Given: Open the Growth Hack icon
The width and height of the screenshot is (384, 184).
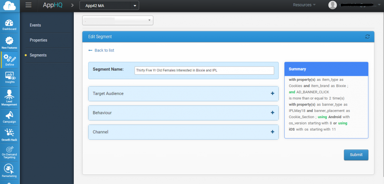Looking at the screenshot, I should coord(9,134).
